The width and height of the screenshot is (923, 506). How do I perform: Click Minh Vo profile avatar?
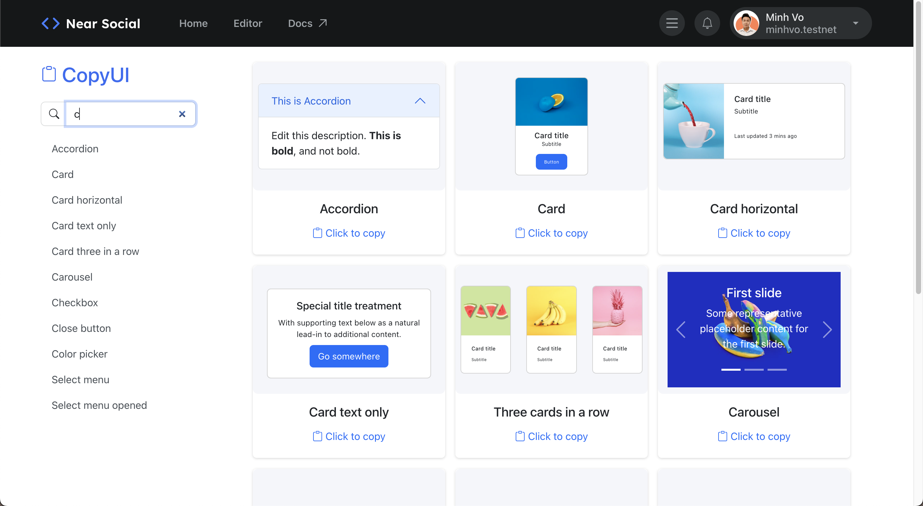click(746, 24)
